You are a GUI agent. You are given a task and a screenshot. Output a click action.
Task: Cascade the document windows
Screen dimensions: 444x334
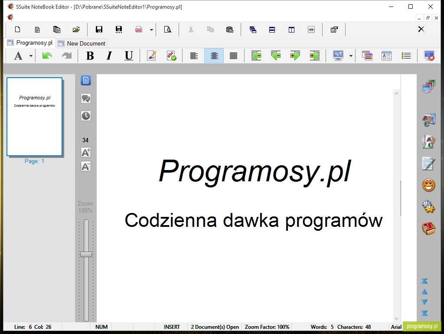click(x=253, y=29)
